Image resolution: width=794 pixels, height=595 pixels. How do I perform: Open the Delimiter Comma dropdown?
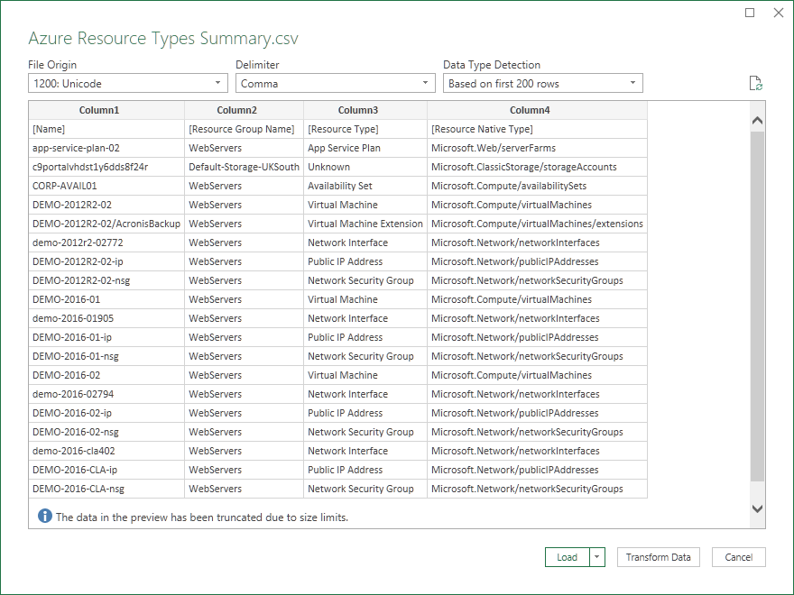tap(336, 84)
